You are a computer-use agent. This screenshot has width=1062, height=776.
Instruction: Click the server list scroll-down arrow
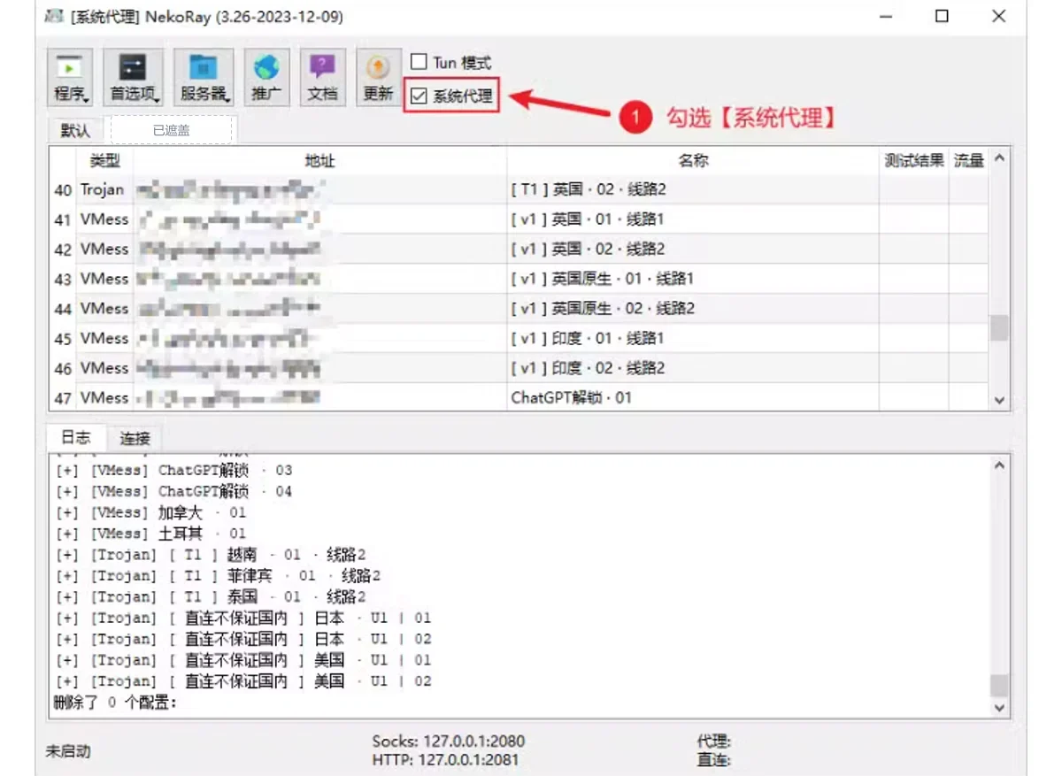coord(1000,401)
